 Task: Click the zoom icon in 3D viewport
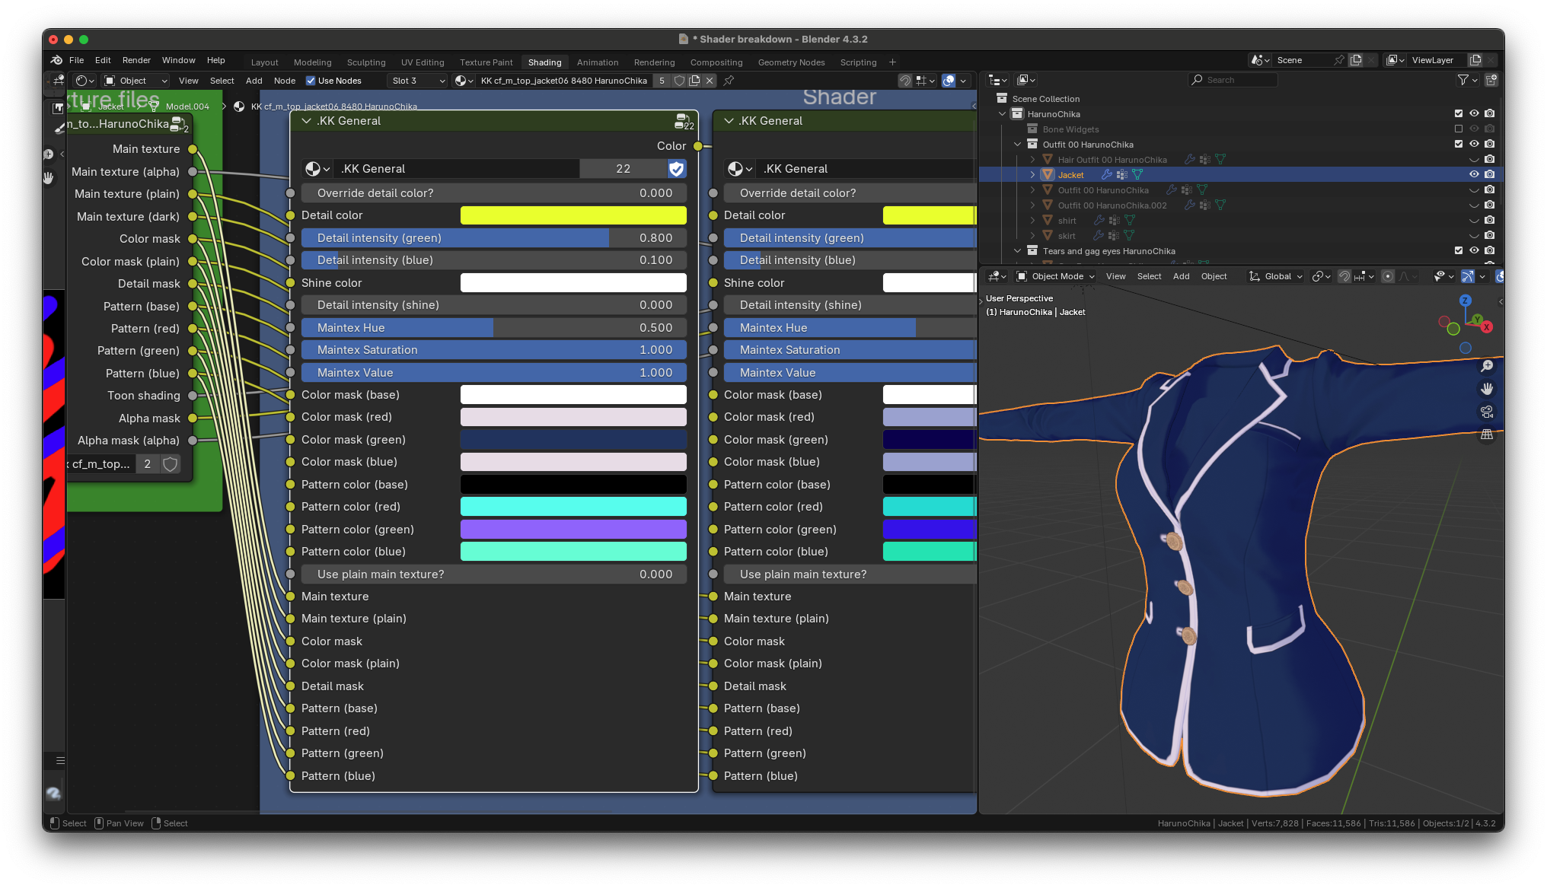tap(1487, 366)
